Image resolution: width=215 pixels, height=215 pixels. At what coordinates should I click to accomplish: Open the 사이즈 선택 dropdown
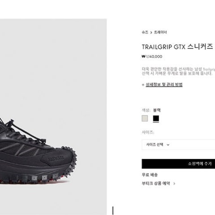(178, 145)
